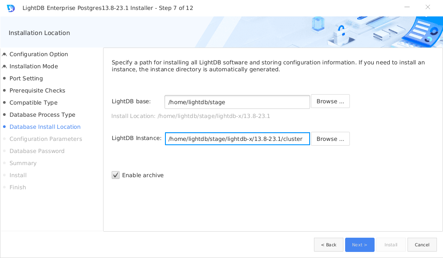Image resolution: width=443 pixels, height=258 pixels.
Task: Click the LightDB base label
Action: point(131,102)
